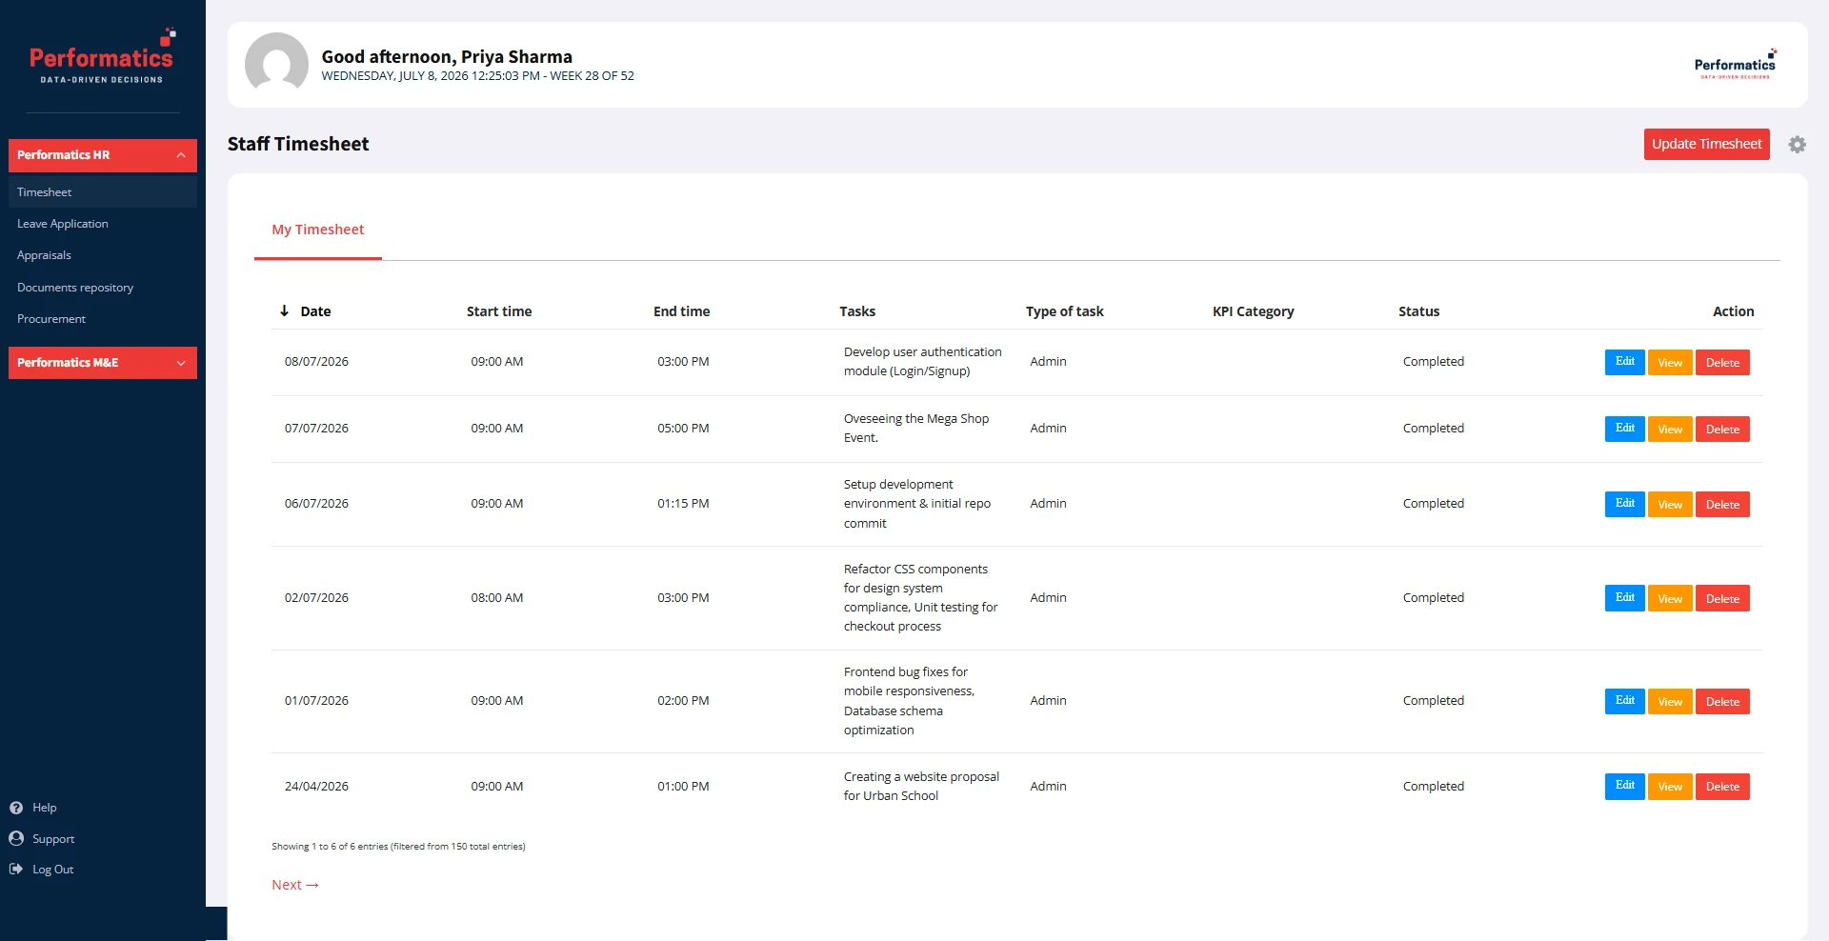Open the Support link

point(53,839)
